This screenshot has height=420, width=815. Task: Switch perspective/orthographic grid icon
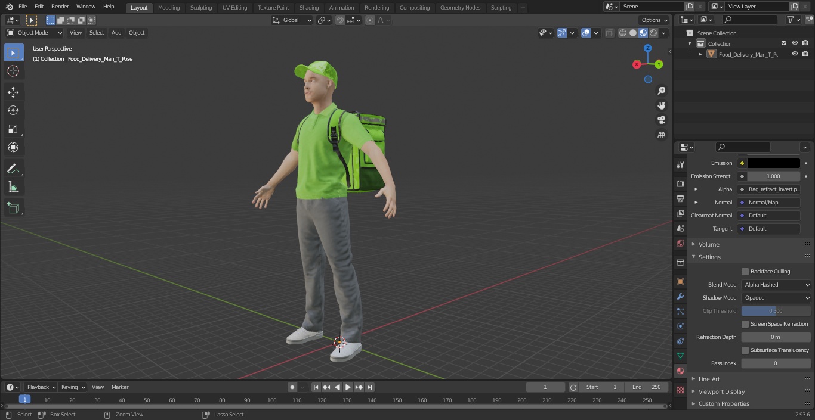(x=661, y=135)
